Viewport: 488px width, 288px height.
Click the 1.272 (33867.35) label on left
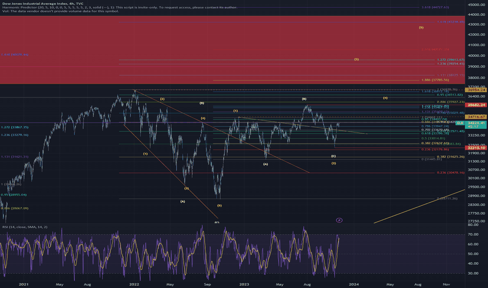[15, 127]
